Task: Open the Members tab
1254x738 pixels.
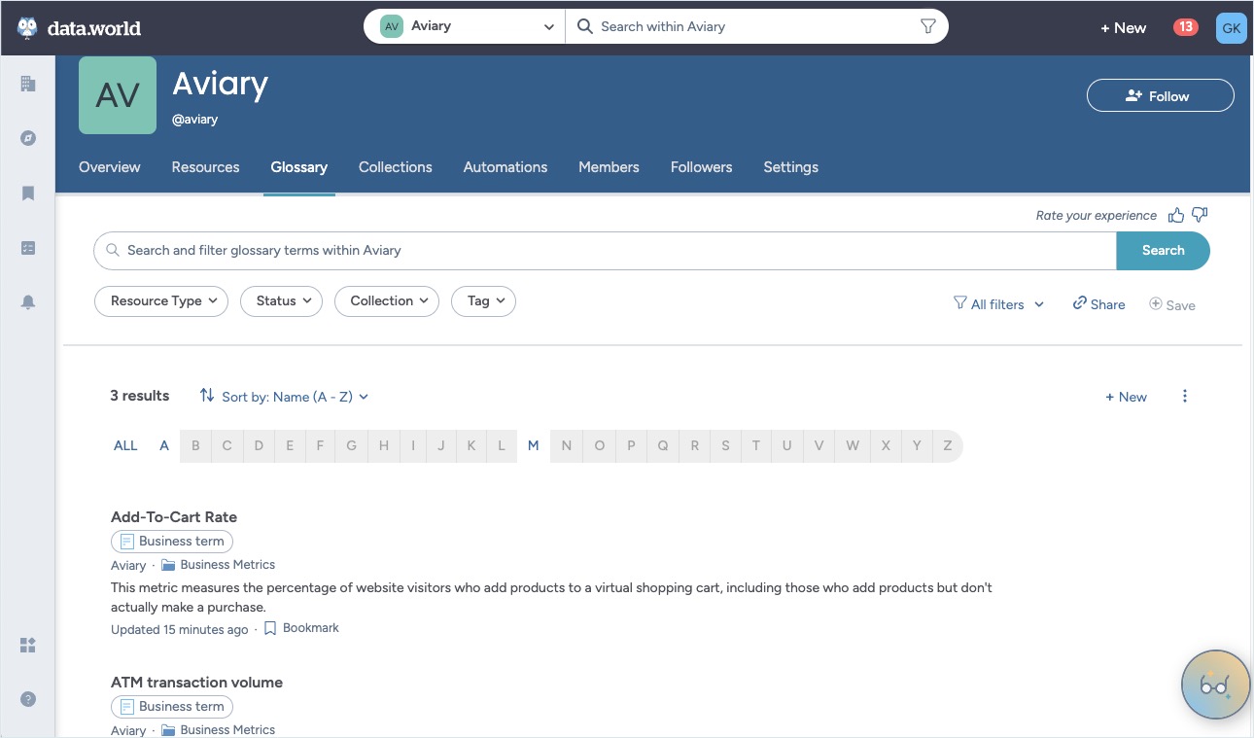Action: coord(609,167)
